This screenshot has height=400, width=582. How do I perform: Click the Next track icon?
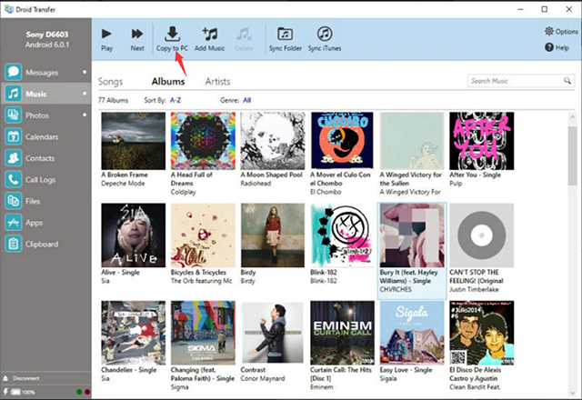137,34
